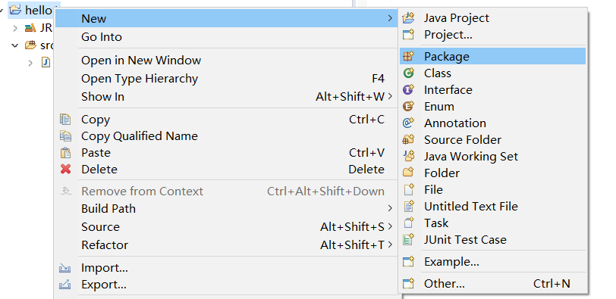Click the JRE library icon in tree
616x299 pixels.
[x=30, y=28]
